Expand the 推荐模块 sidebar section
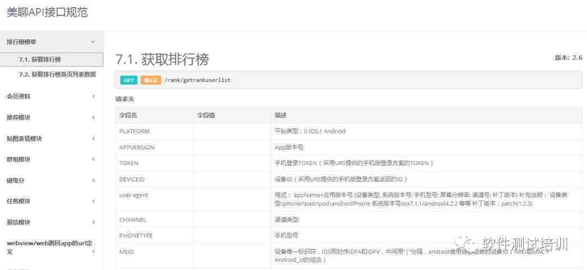 click(51, 117)
